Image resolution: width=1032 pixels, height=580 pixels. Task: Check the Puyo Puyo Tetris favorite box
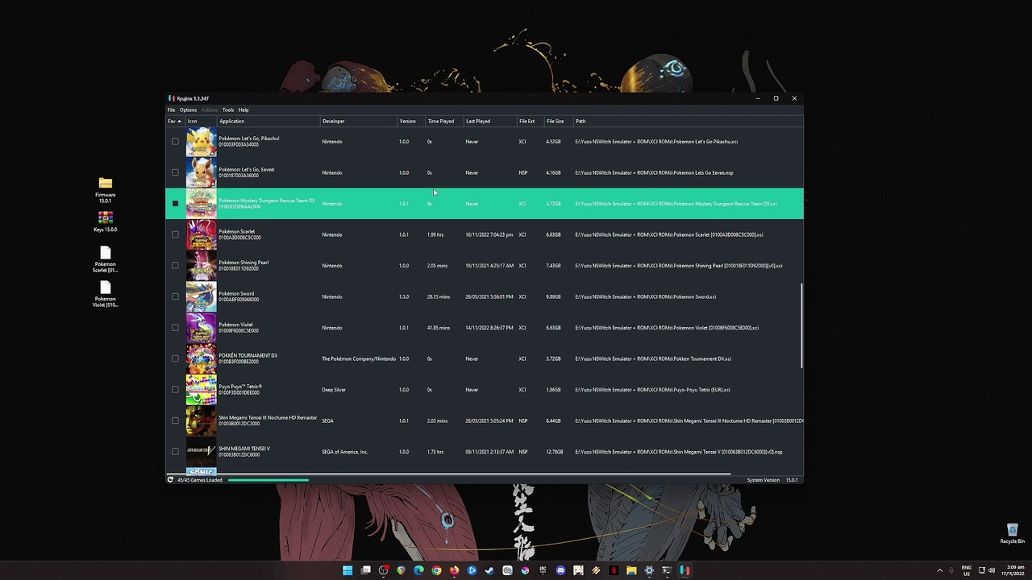pos(175,390)
